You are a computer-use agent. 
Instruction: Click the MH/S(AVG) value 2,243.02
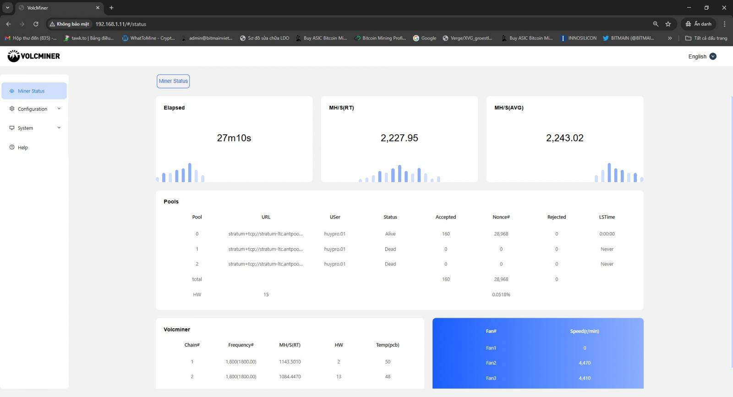[x=565, y=138]
